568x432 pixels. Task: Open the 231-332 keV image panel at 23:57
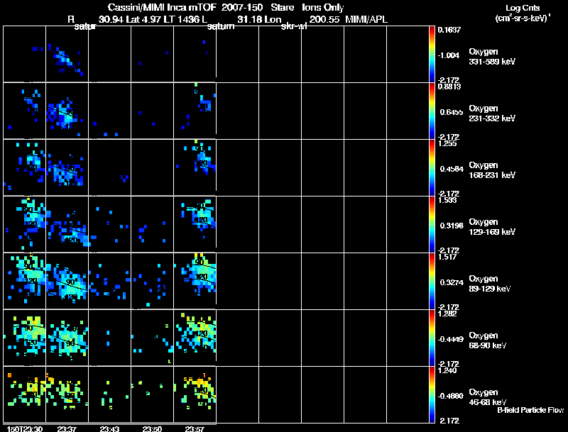tap(195, 111)
